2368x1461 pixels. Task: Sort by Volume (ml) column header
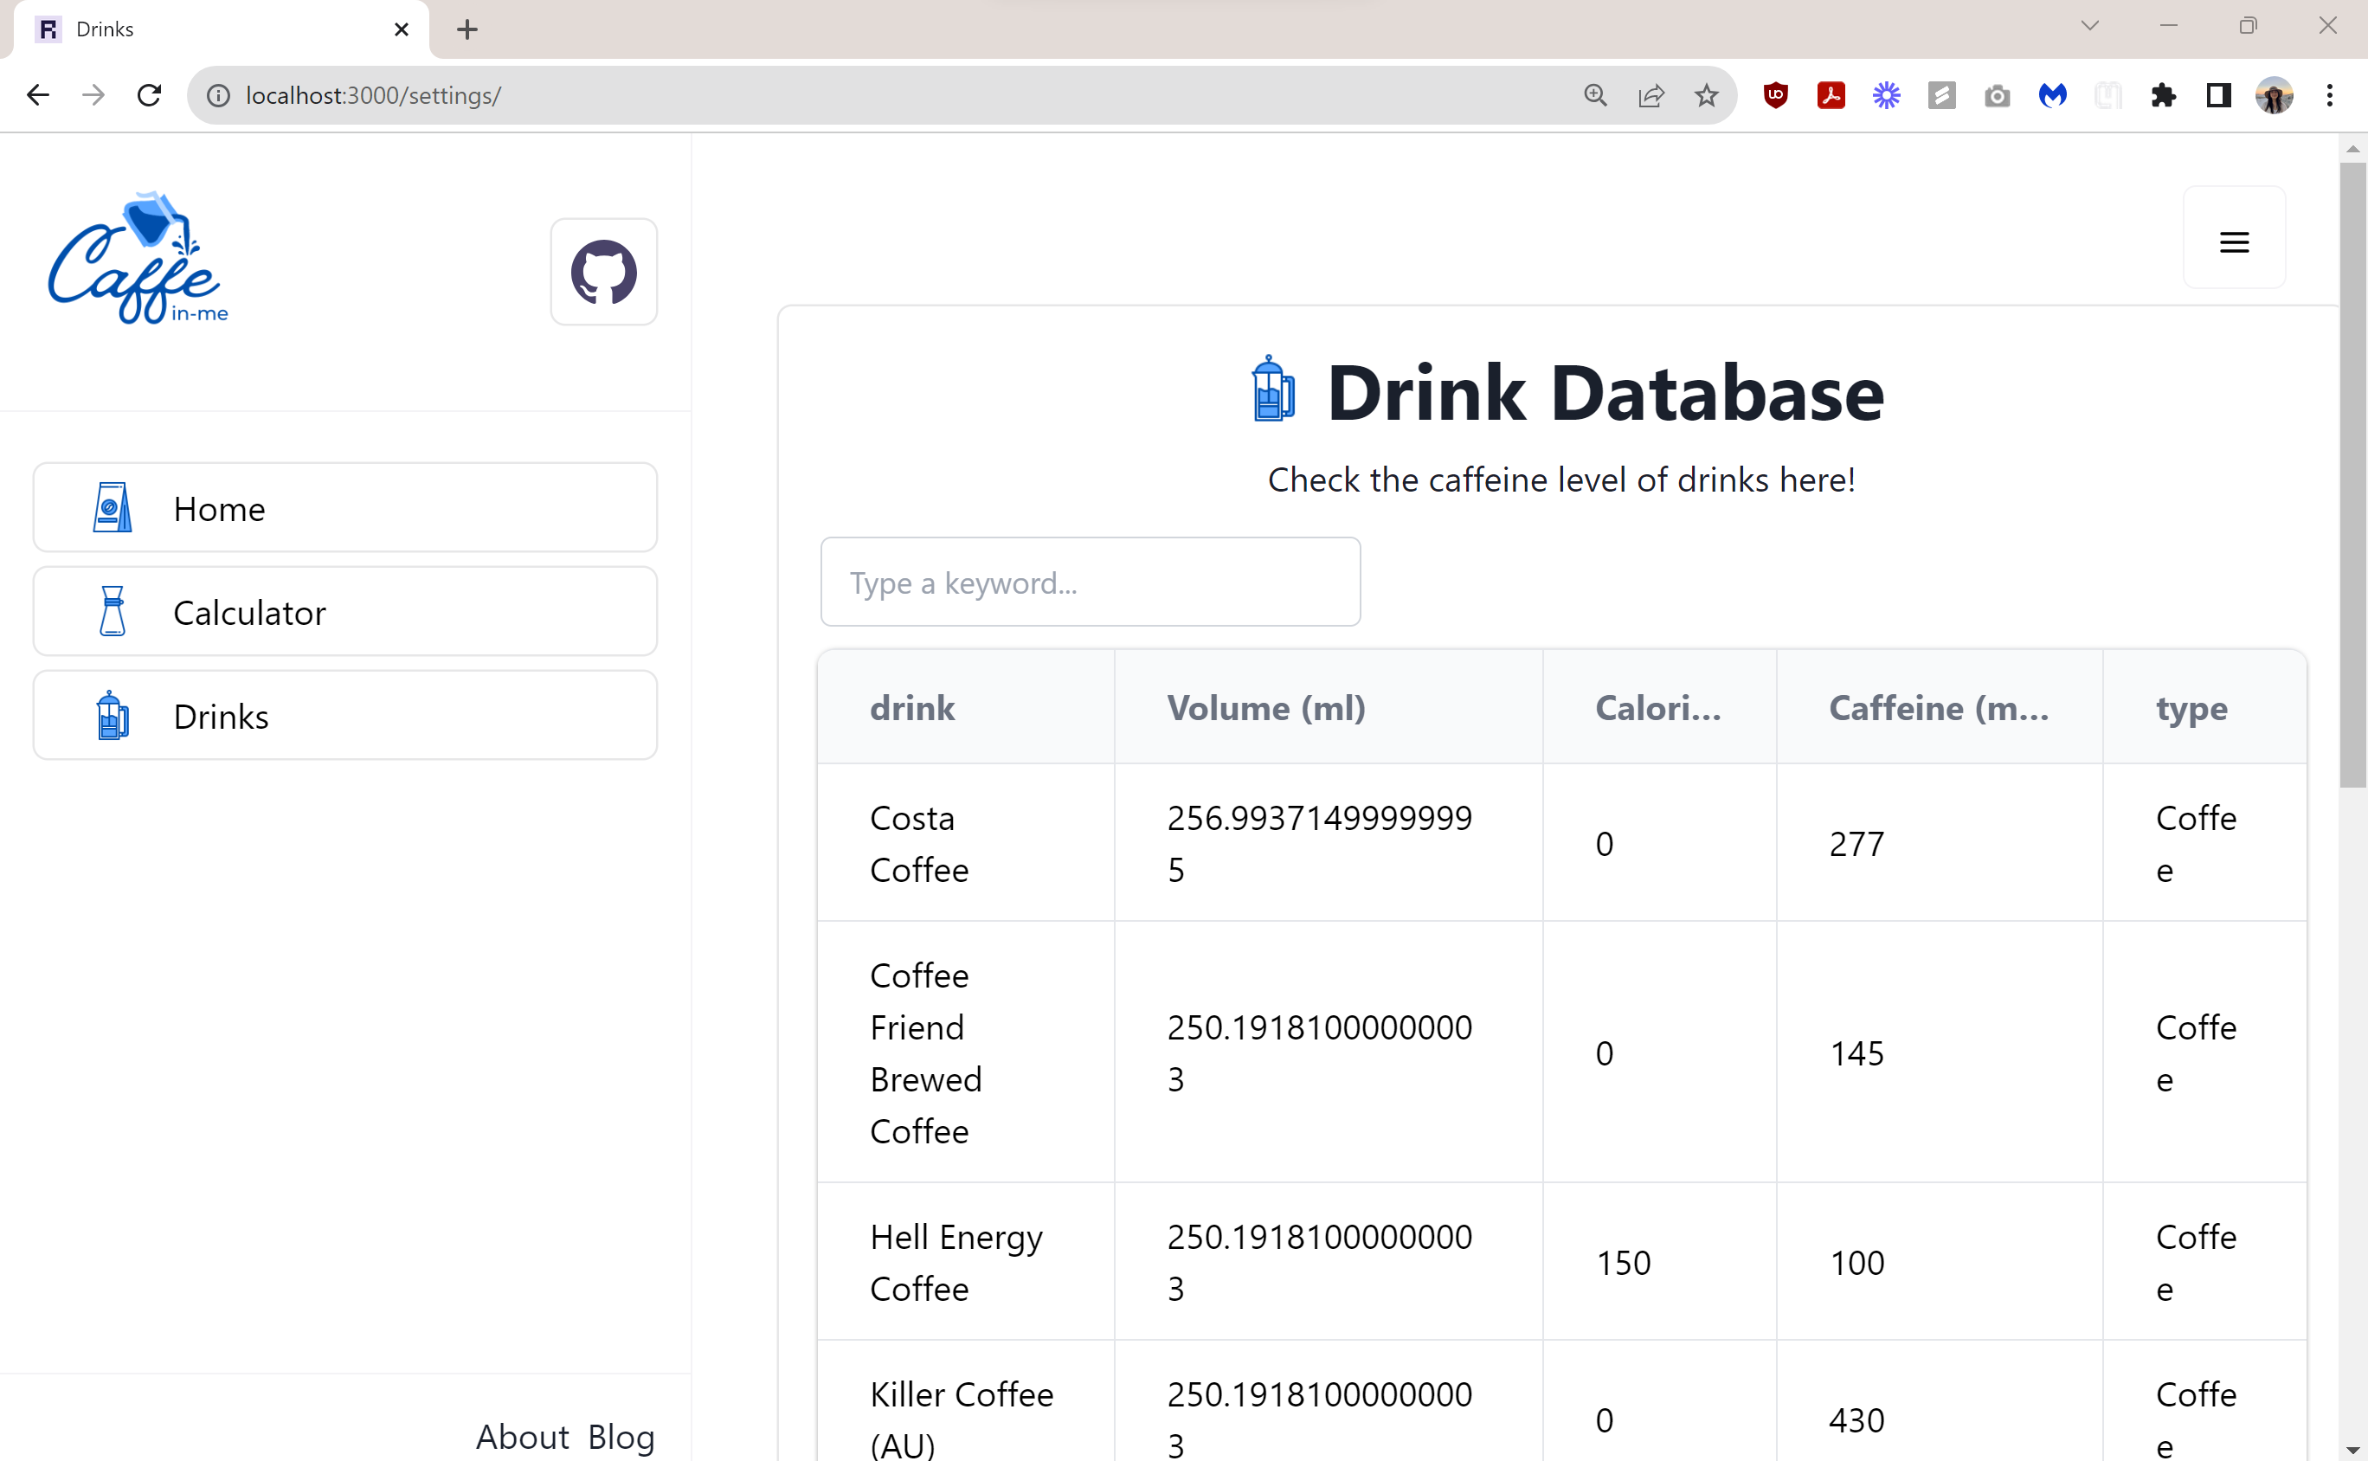click(x=1265, y=707)
